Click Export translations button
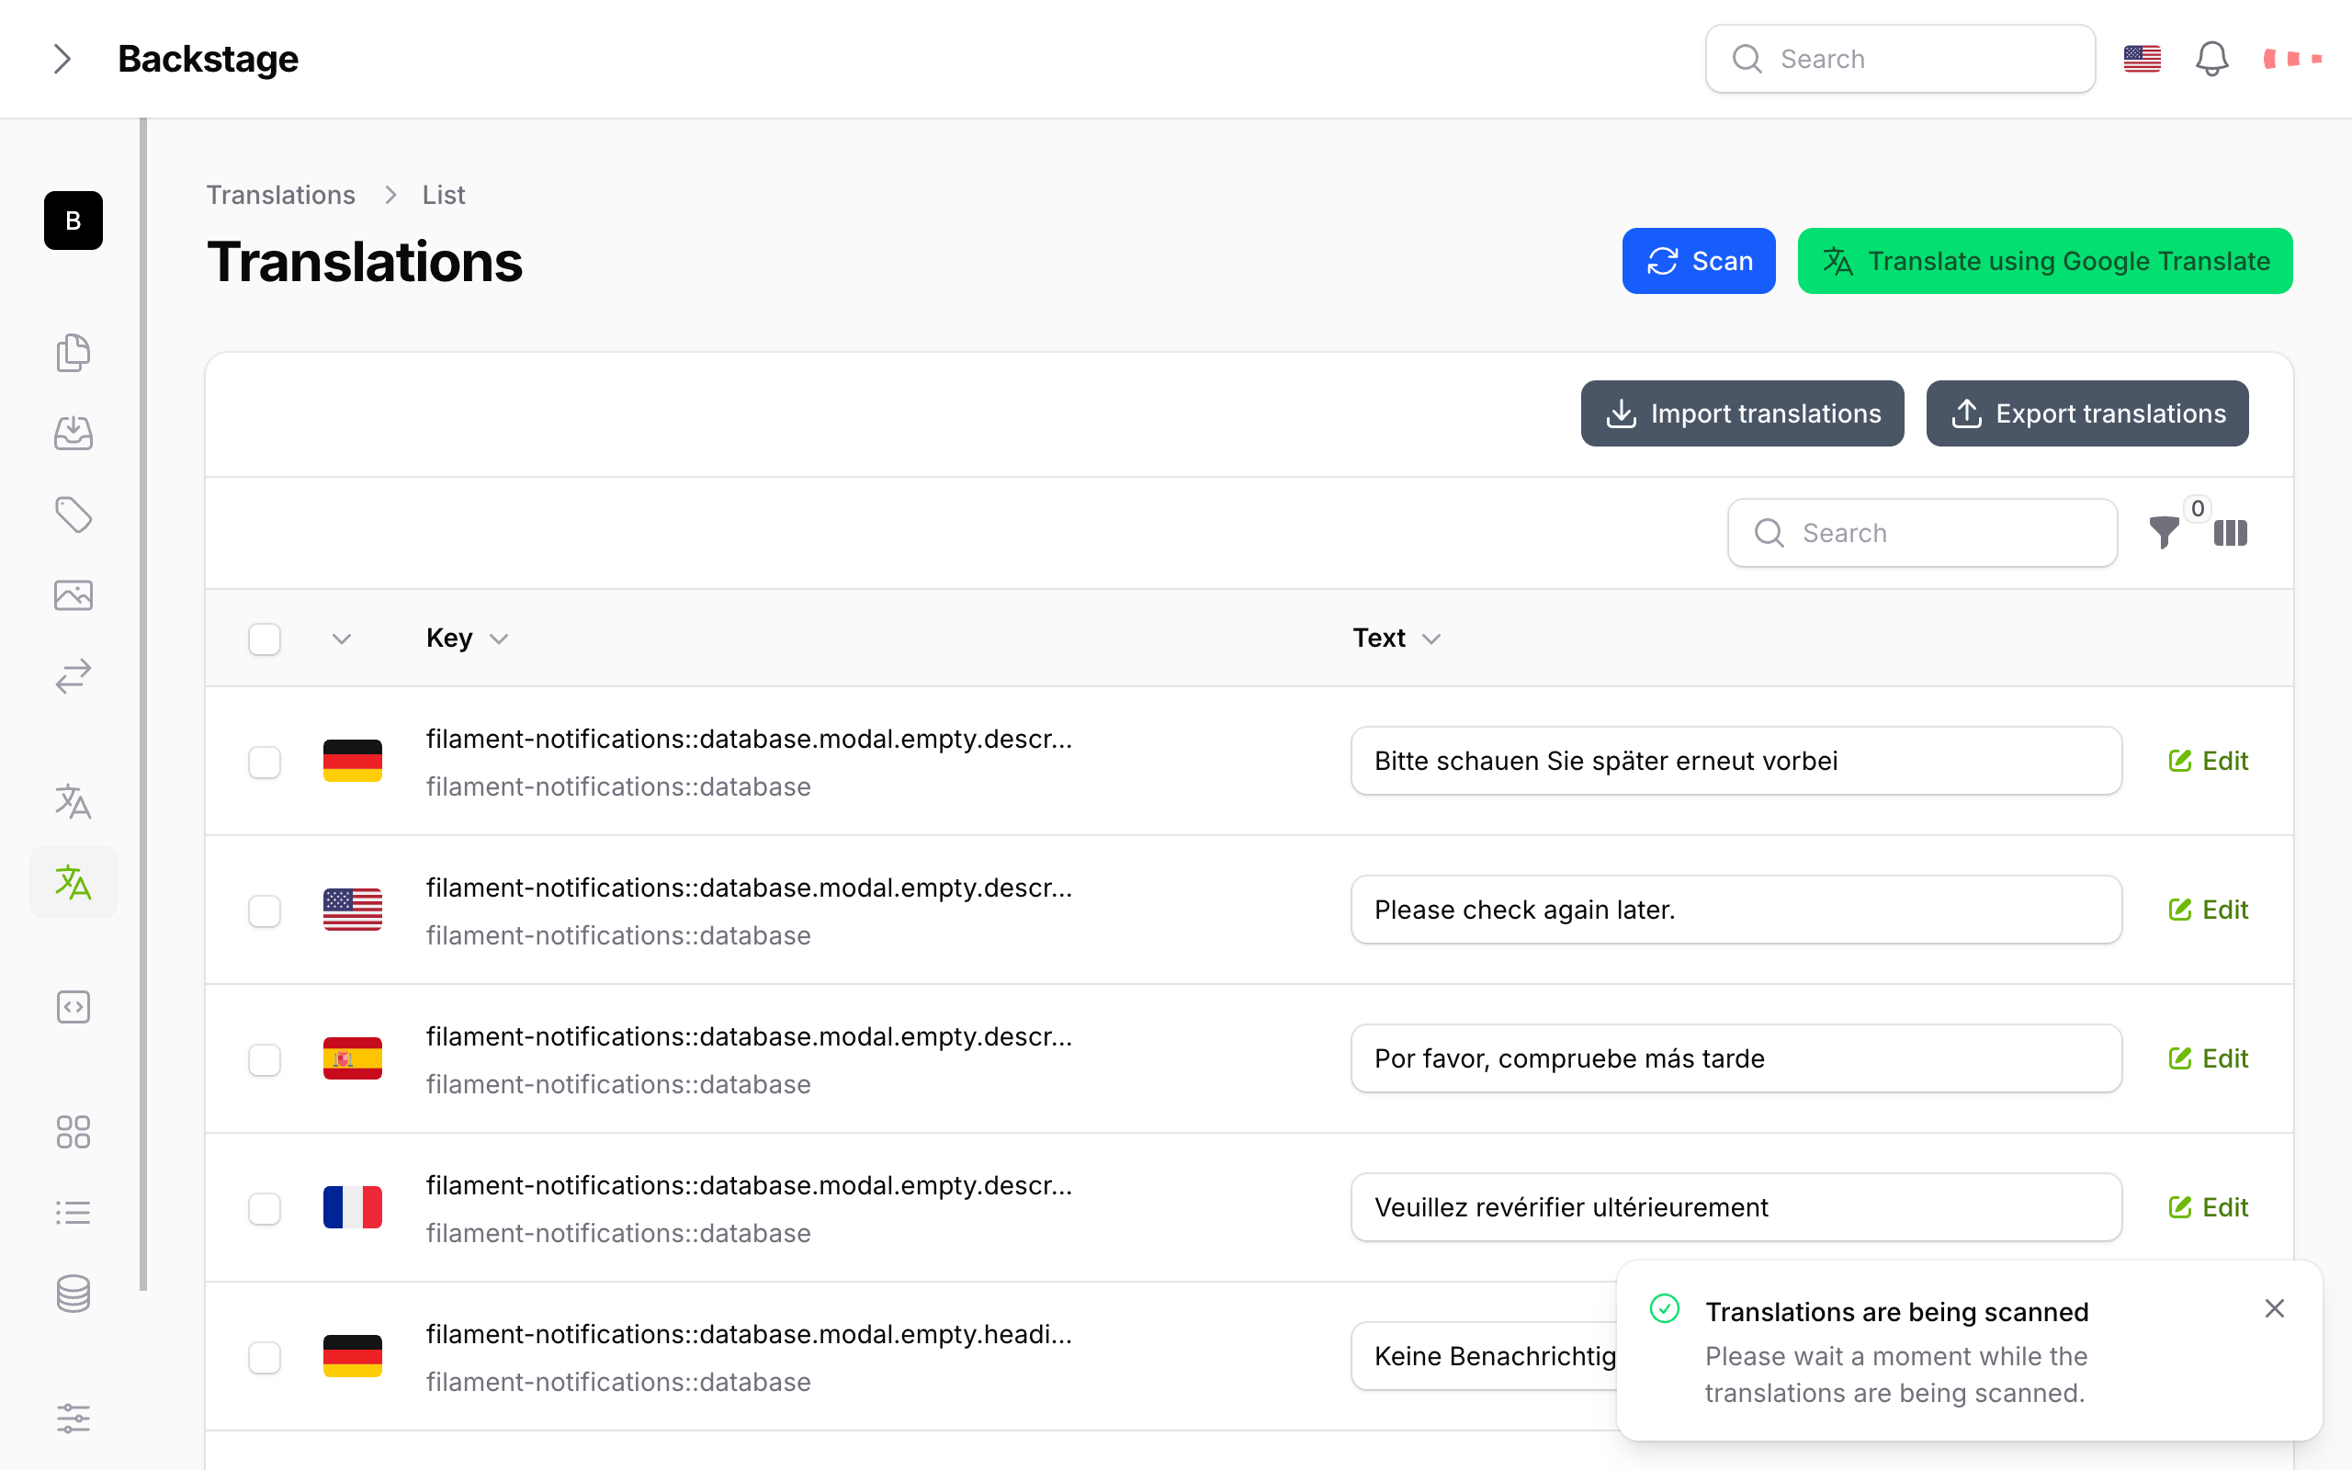2352x1470 pixels. (2086, 414)
